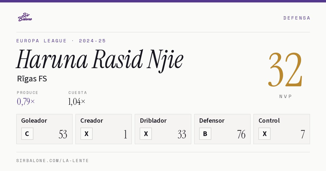The image size is (326, 171).
Task: Click the Goleador card title
Action: [34, 121]
